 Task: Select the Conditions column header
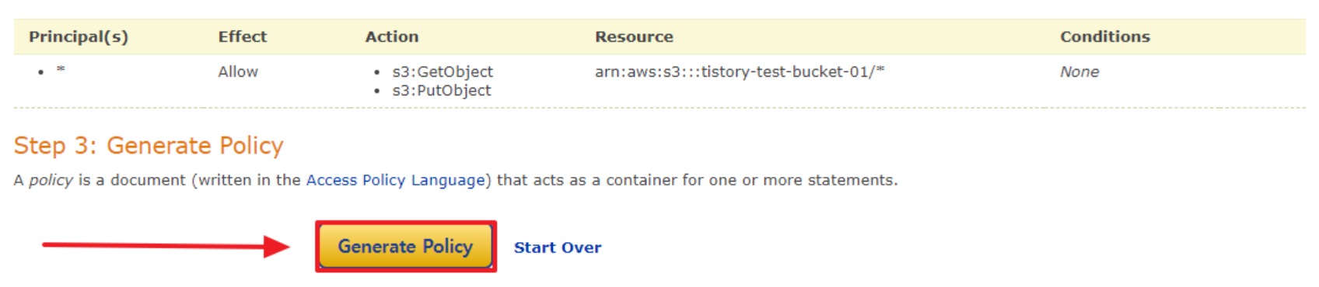[1105, 36]
